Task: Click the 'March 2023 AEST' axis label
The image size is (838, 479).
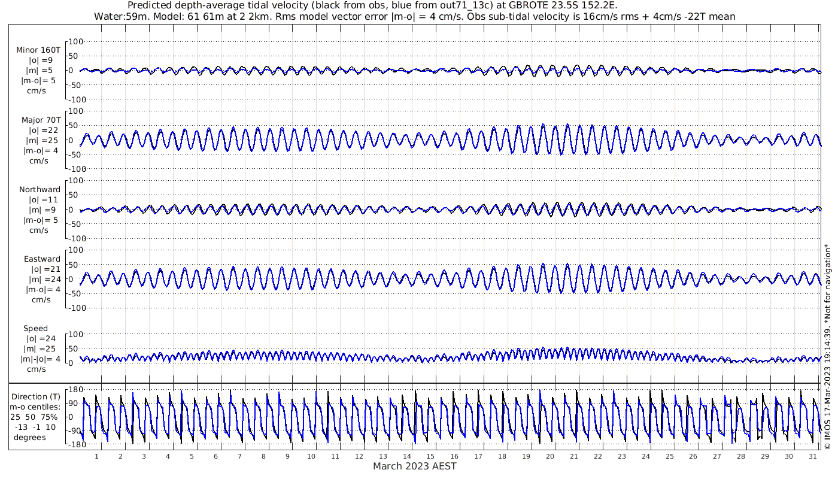Action: tap(415, 466)
